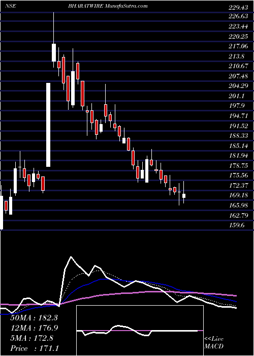The height and width of the screenshot is (356, 254).
Task: Click the NSE exchange label
Action: pos(11,6)
